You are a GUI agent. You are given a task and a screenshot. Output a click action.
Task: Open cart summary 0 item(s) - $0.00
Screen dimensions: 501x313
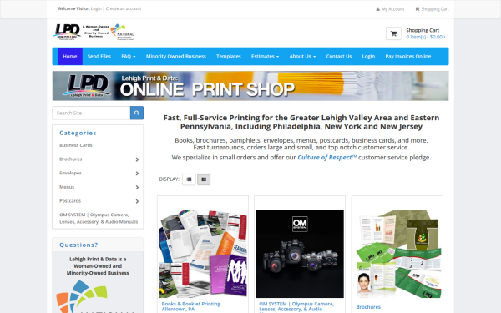425,37
